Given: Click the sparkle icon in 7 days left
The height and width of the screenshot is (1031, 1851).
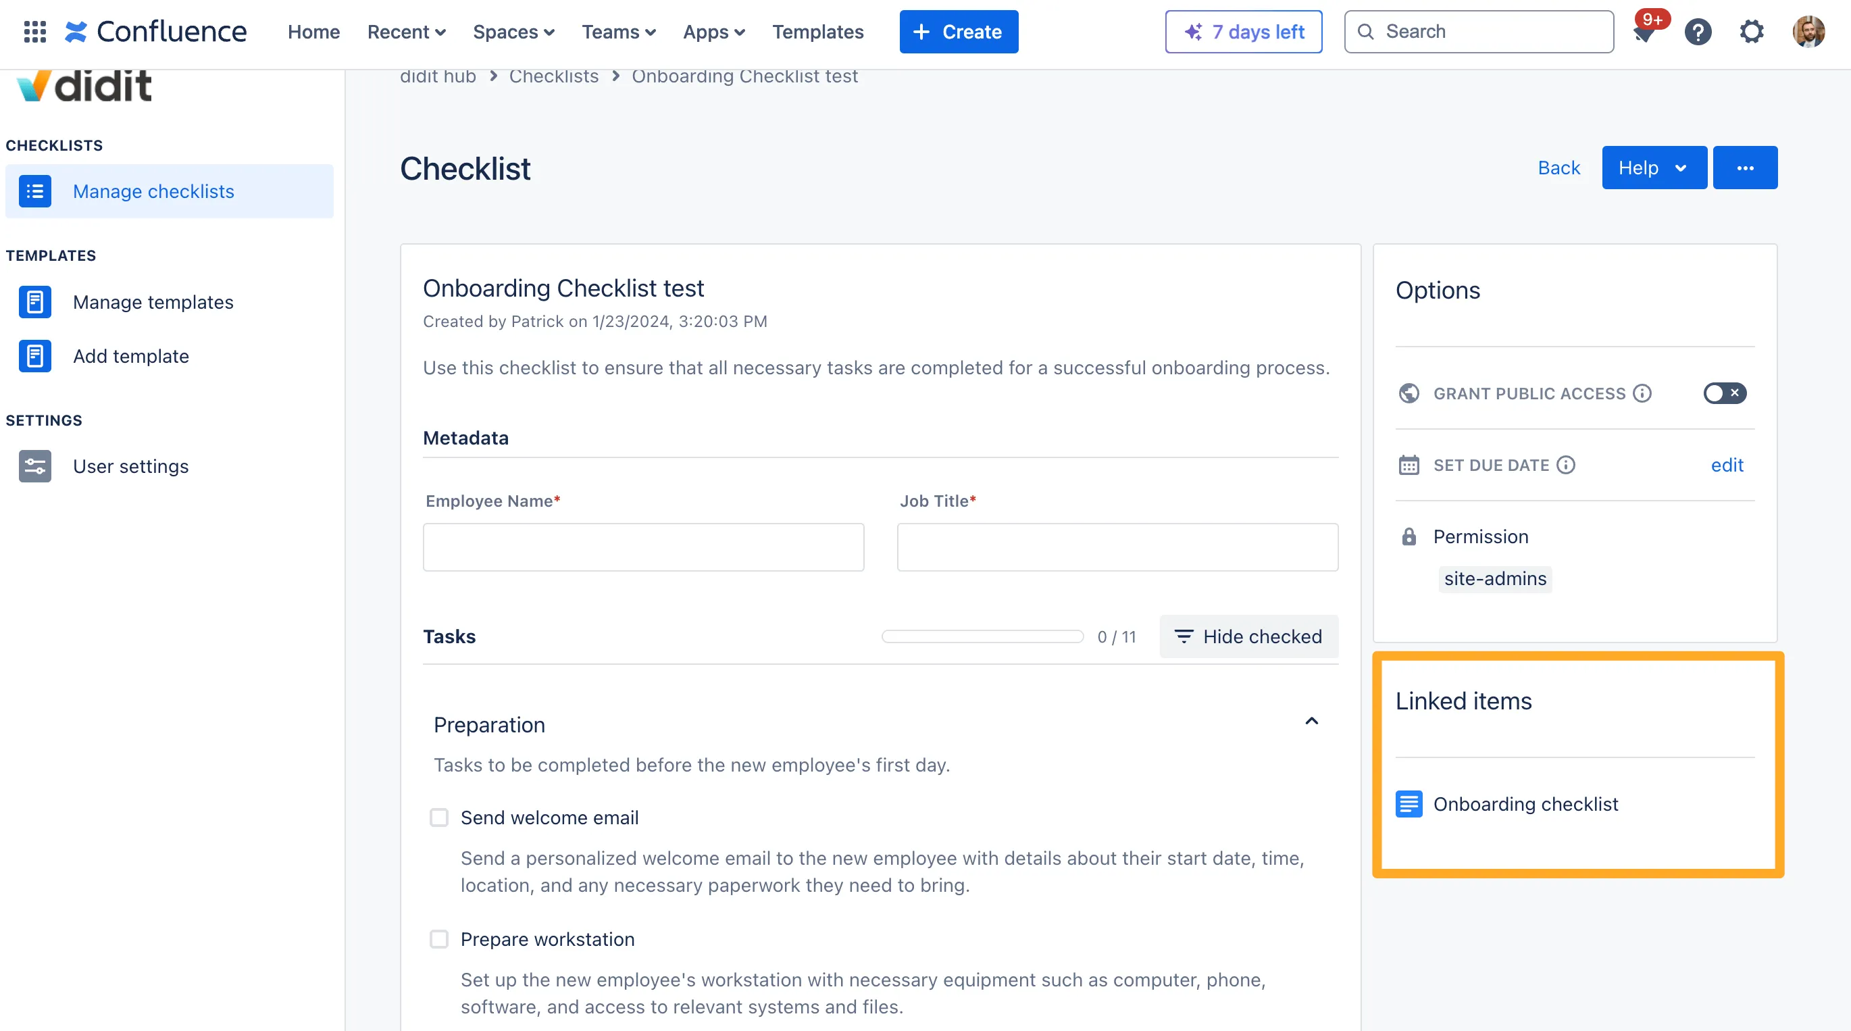Looking at the screenshot, I should coord(1194,32).
